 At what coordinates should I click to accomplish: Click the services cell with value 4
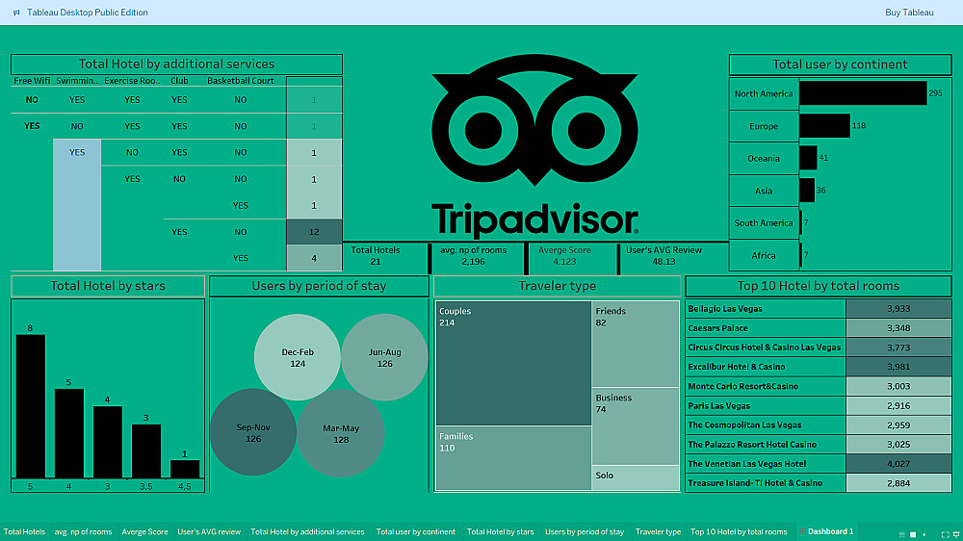click(x=314, y=258)
